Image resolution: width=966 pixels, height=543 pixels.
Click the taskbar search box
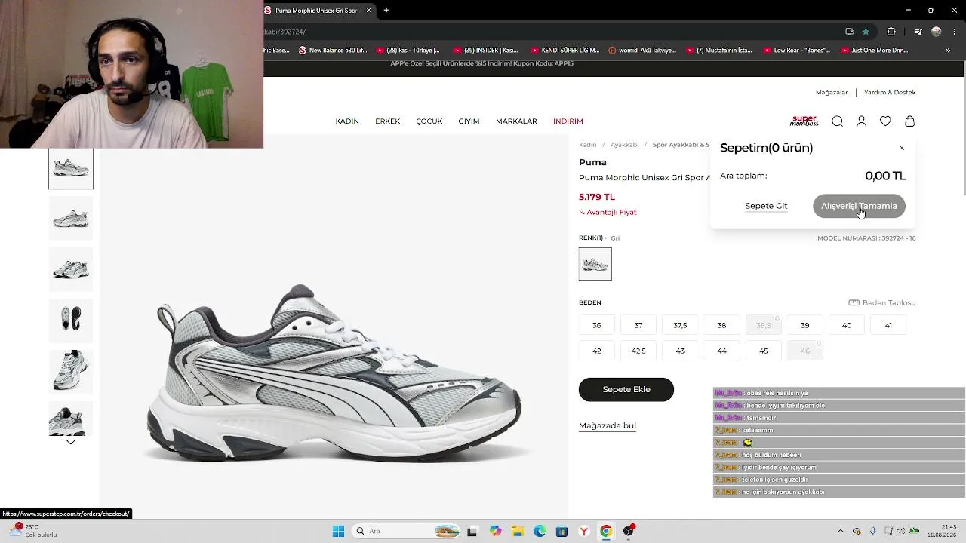[x=407, y=531]
